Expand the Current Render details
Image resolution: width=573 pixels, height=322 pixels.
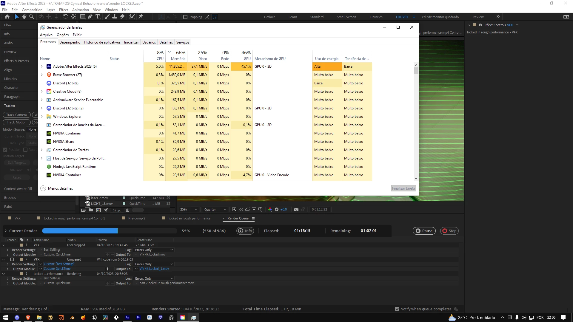point(6,231)
